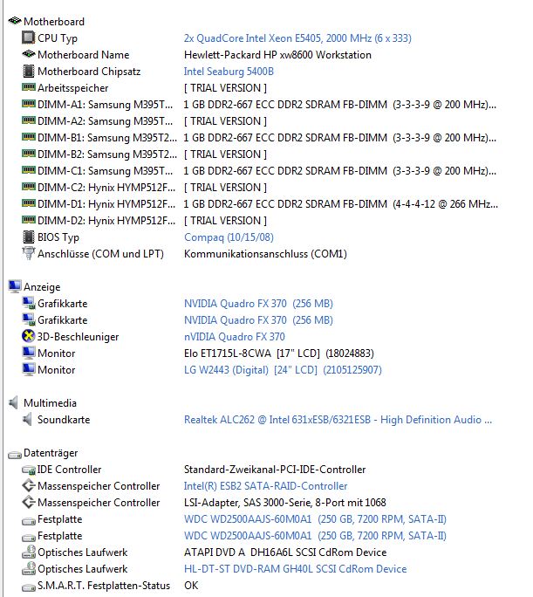Select the IDE Controller label

tap(69, 470)
